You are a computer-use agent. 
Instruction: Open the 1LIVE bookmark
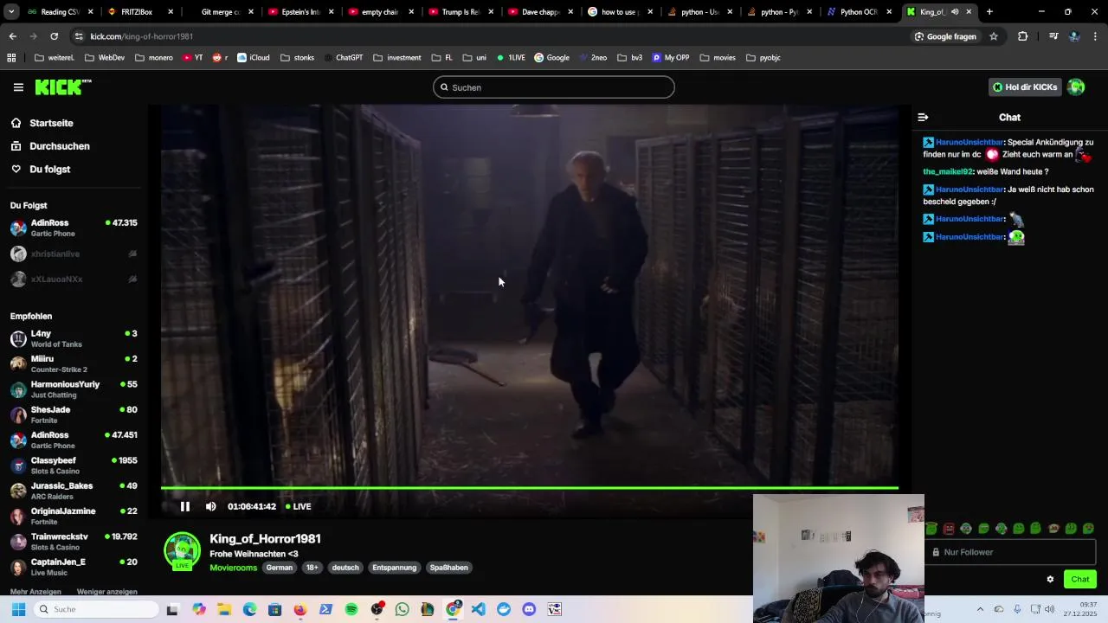point(511,58)
